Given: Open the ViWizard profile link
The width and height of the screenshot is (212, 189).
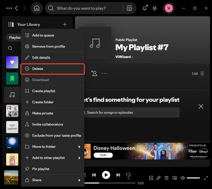Looking at the screenshot, I should [x=123, y=57].
